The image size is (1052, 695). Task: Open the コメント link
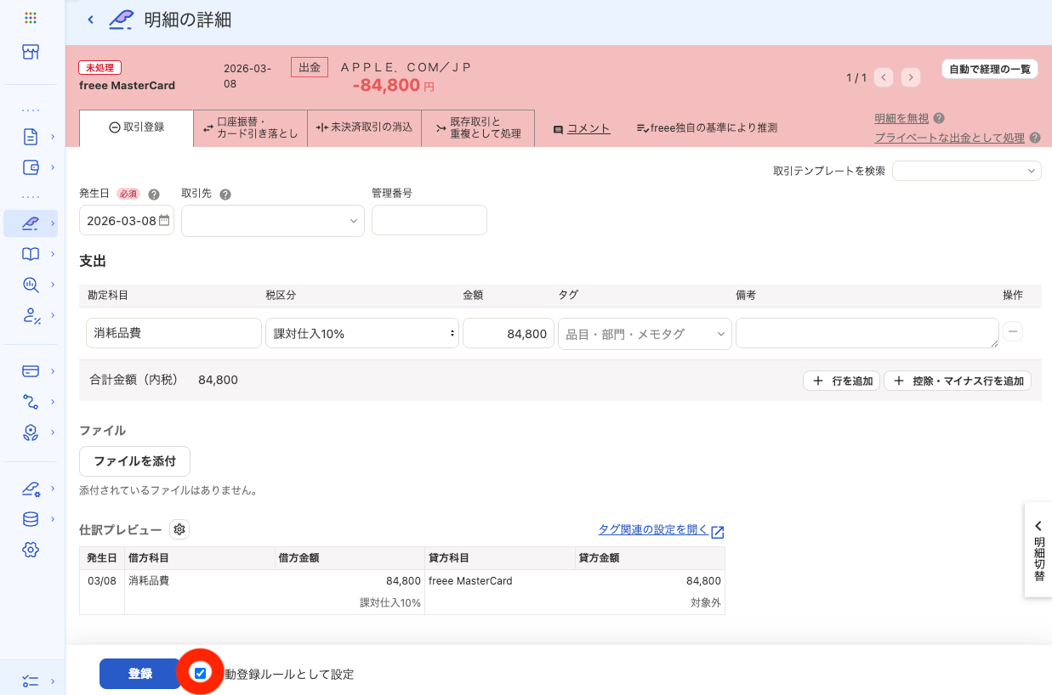tap(589, 128)
